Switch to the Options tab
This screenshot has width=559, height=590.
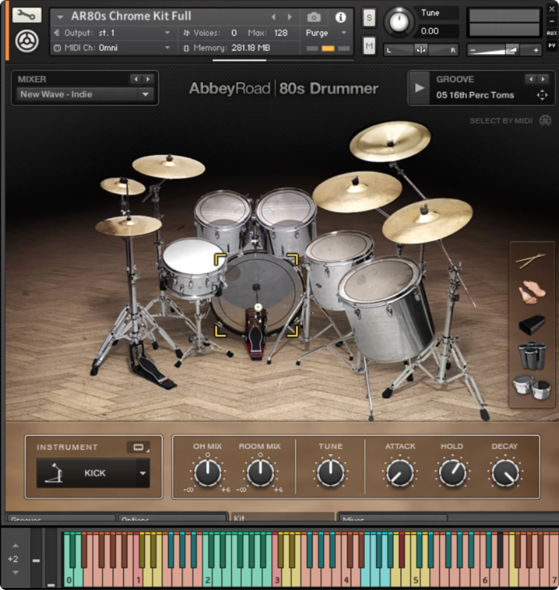click(x=172, y=518)
